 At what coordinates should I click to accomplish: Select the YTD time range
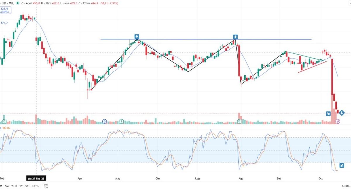click(x=14, y=186)
